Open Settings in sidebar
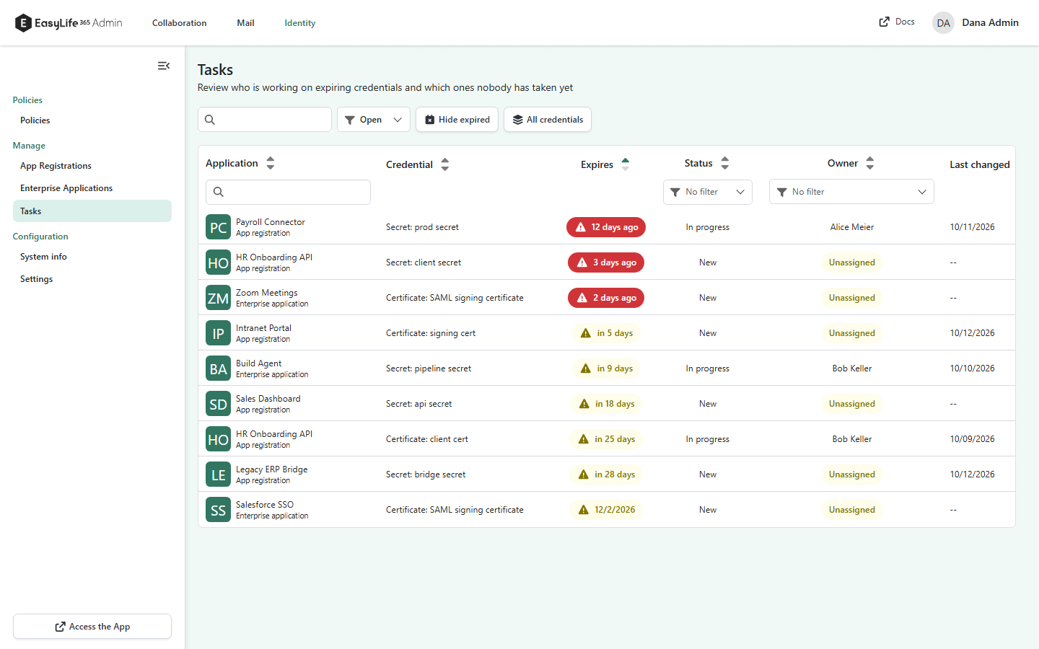 (92, 279)
